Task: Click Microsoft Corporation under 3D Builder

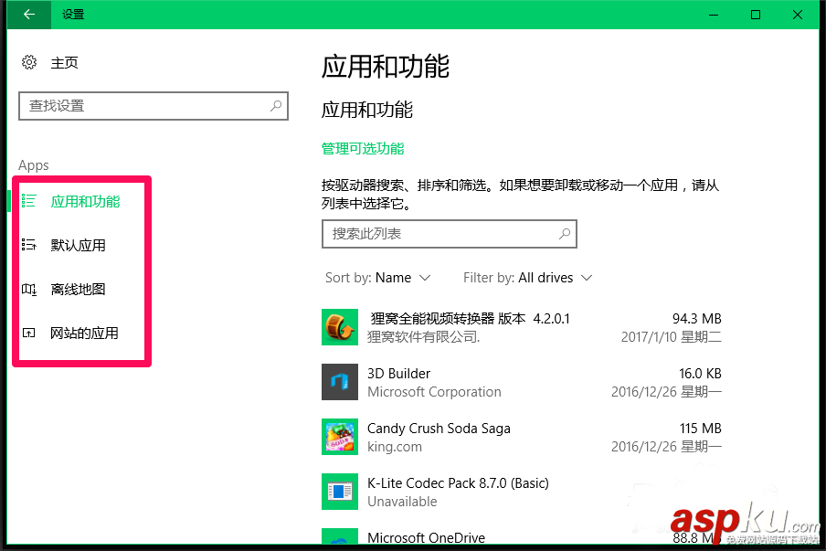Action: click(434, 392)
